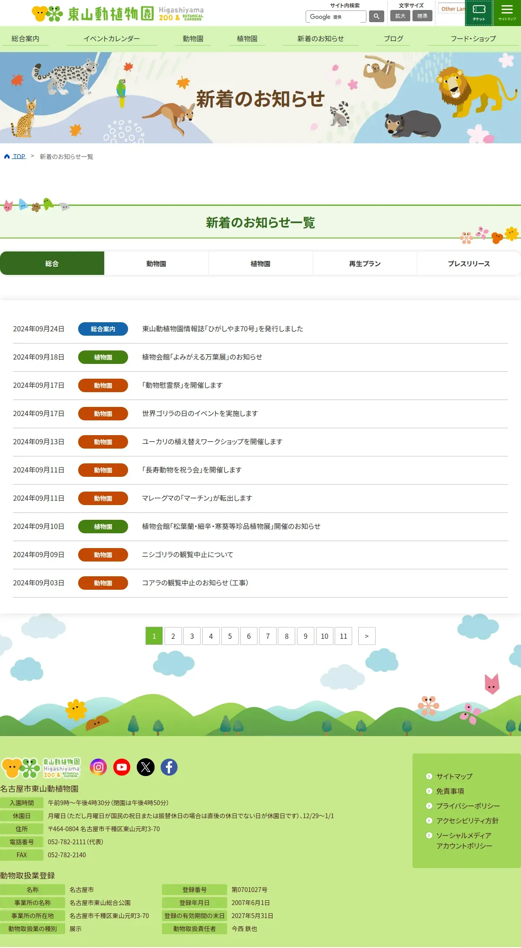Click the footer zoo logo

(x=41, y=768)
